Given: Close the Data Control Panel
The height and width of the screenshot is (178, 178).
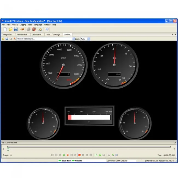Looking at the screenshot, I should tap(175, 143).
